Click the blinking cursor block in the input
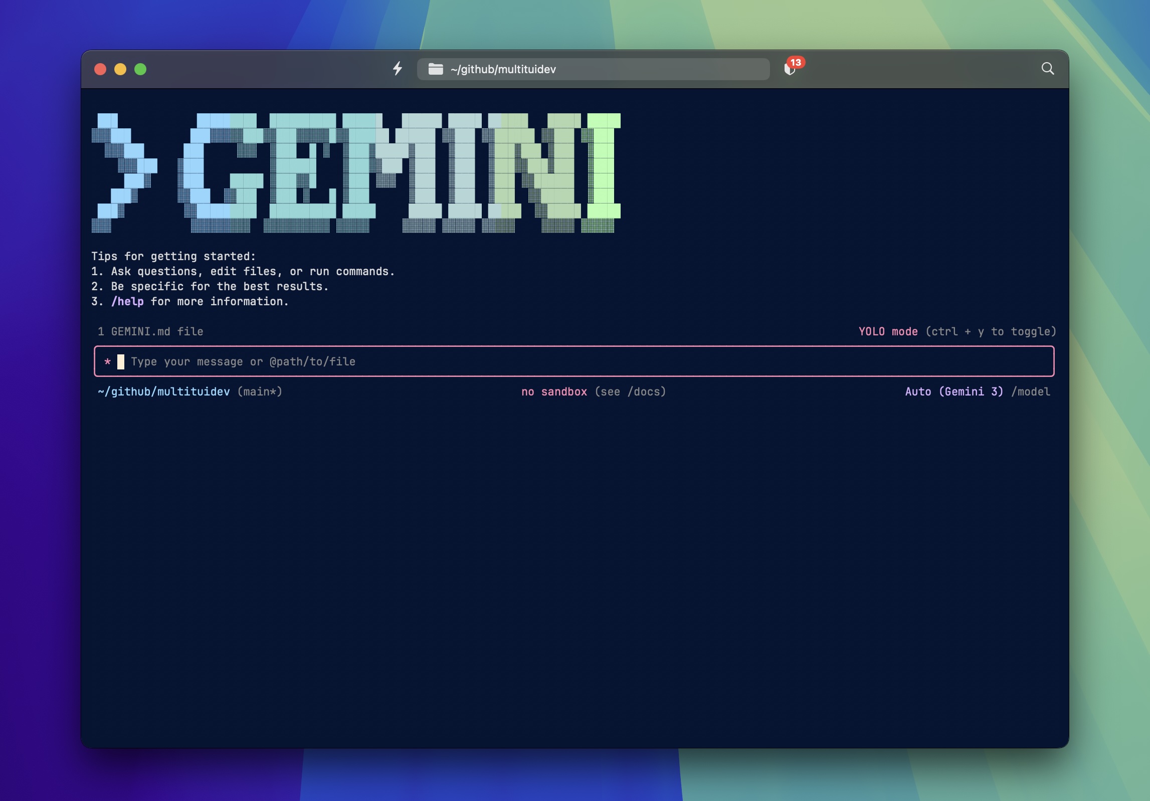The image size is (1150, 801). 121,361
